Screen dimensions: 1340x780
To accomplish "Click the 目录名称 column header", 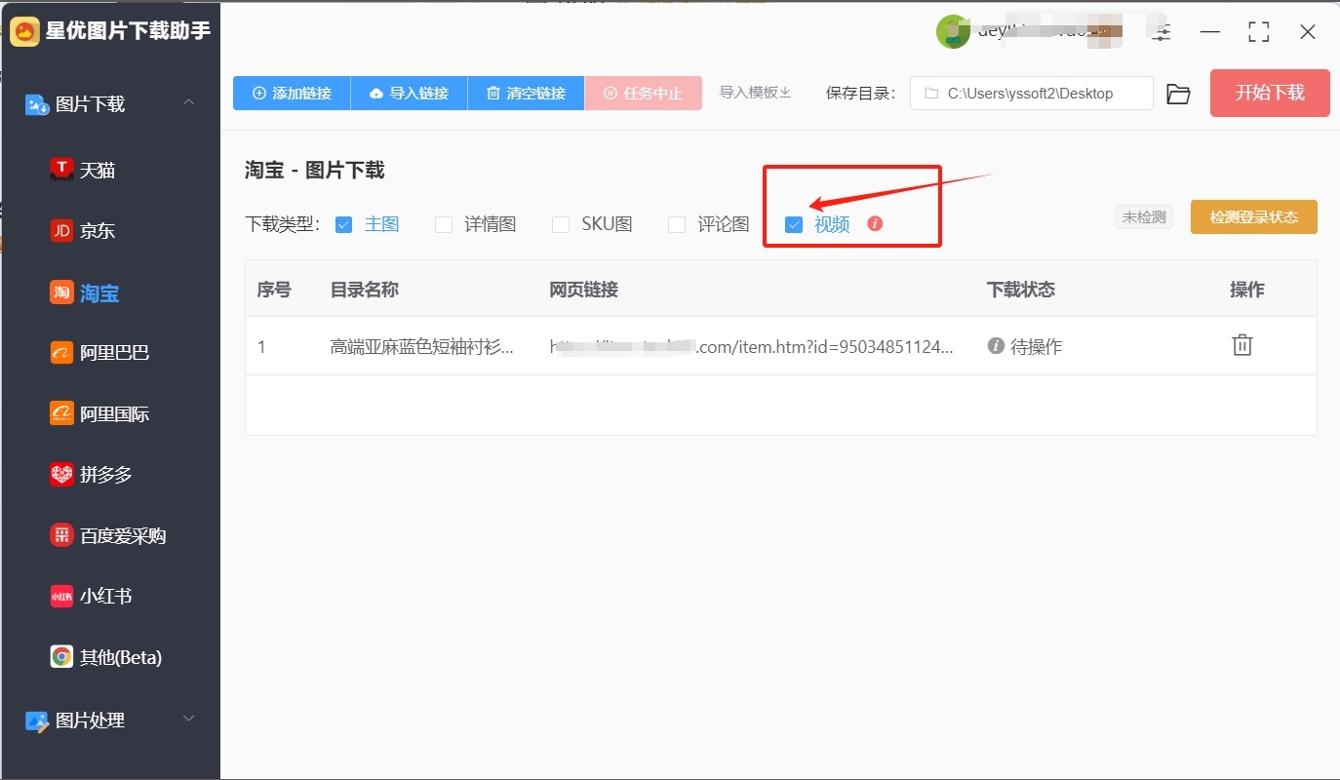I will [365, 290].
